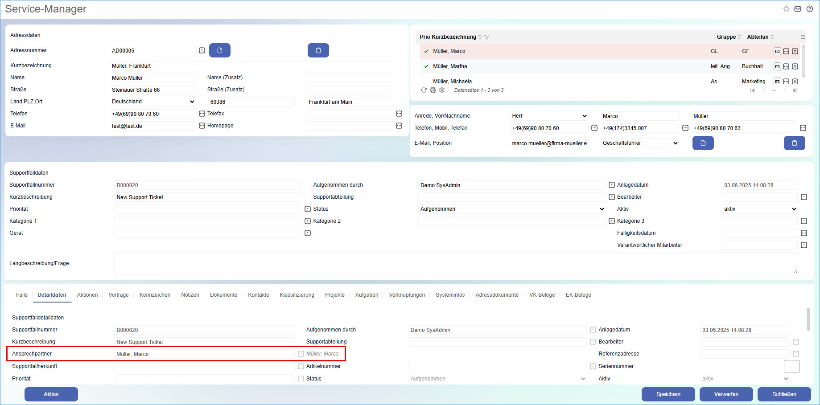820x405 pixels.
Task: Switch to the Fälle tab
Action: [22, 295]
